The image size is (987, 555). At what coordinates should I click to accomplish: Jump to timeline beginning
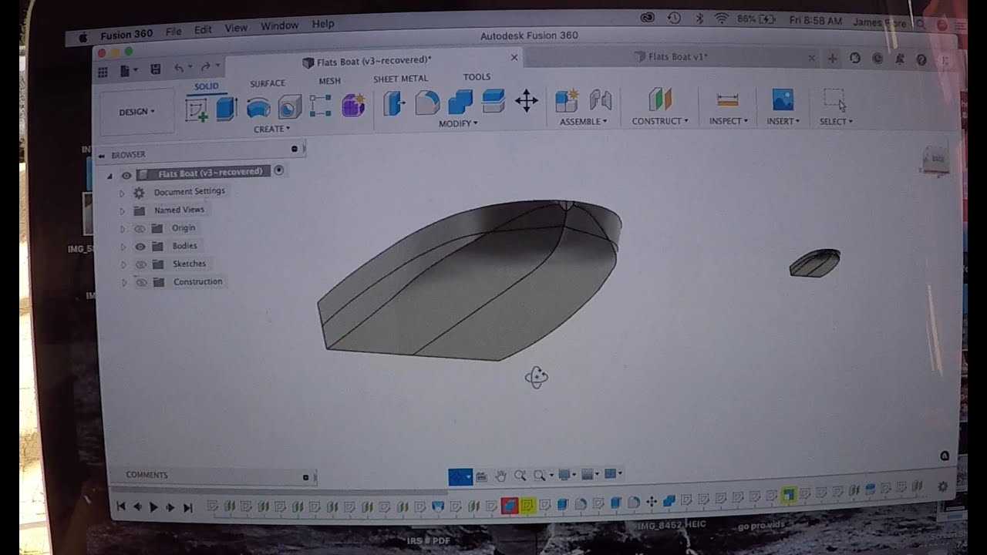(x=121, y=506)
